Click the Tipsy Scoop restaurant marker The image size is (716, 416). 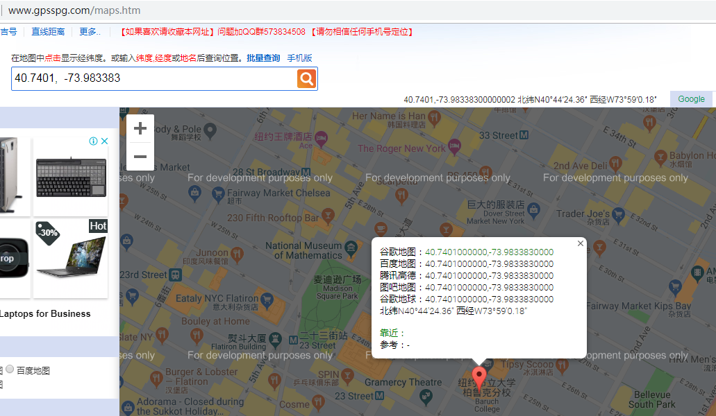click(x=562, y=365)
